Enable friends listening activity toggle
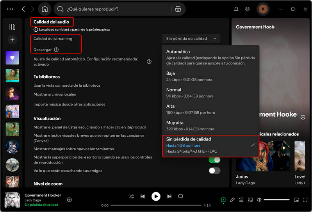This screenshot has width=312, height=212. tap(214, 171)
